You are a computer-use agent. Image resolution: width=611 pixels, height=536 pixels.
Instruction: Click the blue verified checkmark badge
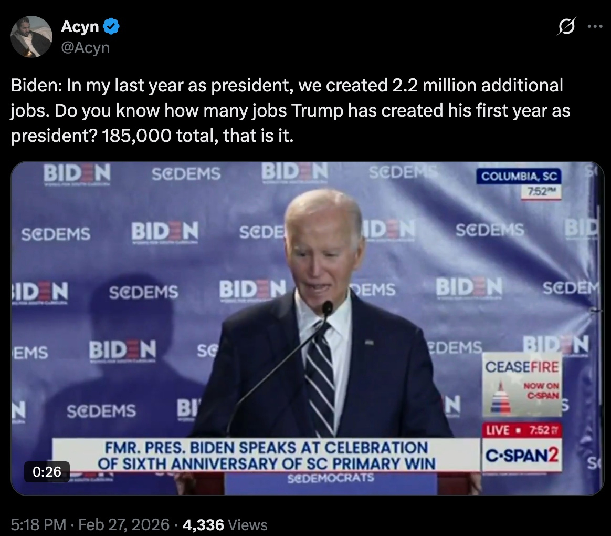pos(111,27)
